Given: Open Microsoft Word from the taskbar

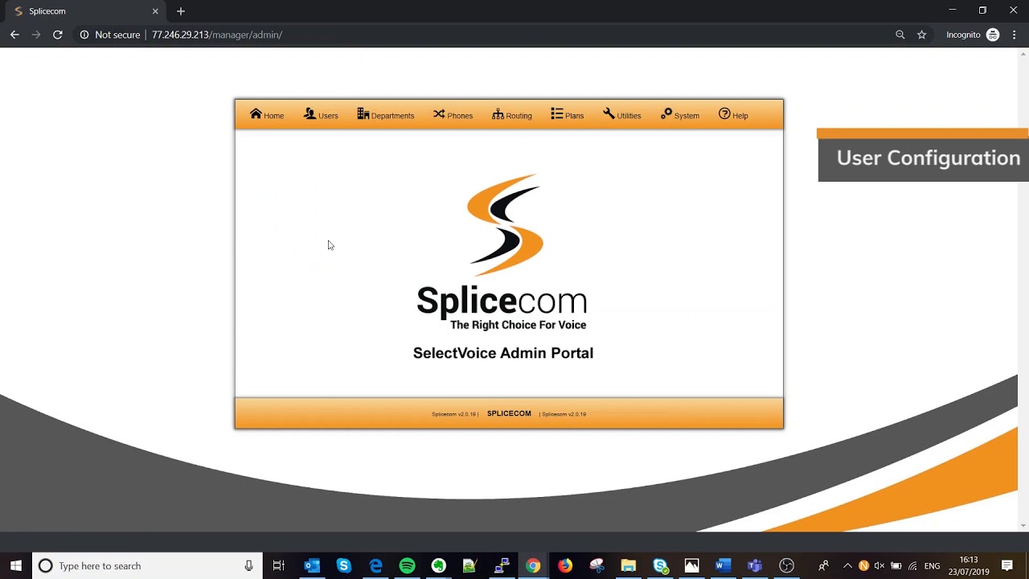Looking at the screenshot, I should pyautogui.click(x=723, y=565).
